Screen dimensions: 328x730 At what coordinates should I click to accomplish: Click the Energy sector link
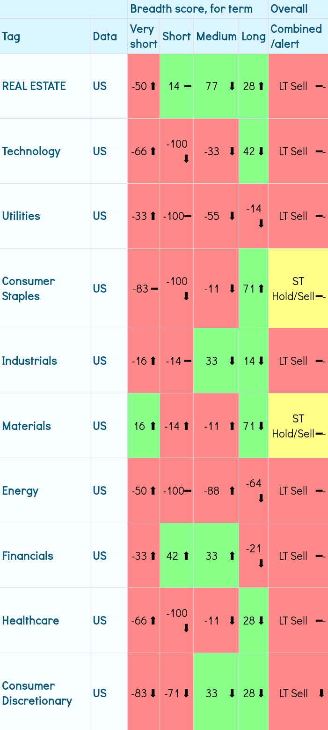(20, 491)
